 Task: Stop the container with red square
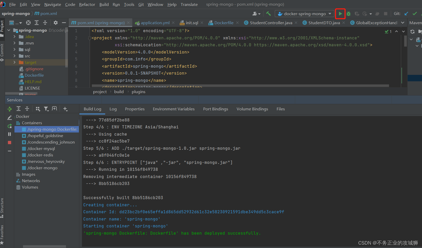(x=10, y=143)
